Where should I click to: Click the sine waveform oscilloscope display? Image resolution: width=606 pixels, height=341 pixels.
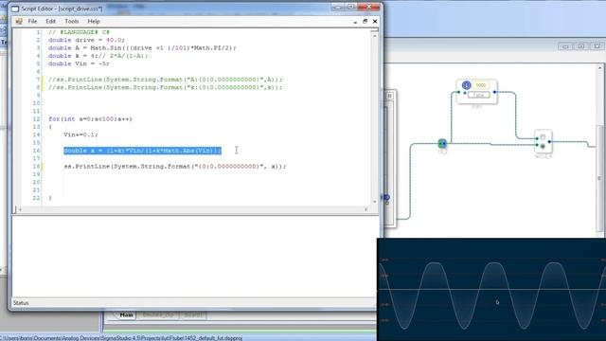point(491,290)
